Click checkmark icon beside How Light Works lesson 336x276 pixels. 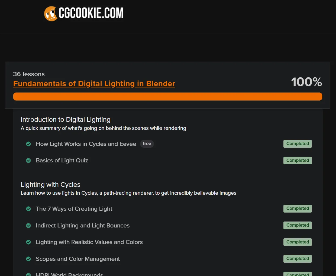coord(28,144)
